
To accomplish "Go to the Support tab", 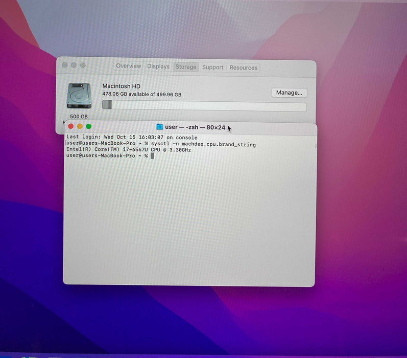I will click(x=212, y=68).
